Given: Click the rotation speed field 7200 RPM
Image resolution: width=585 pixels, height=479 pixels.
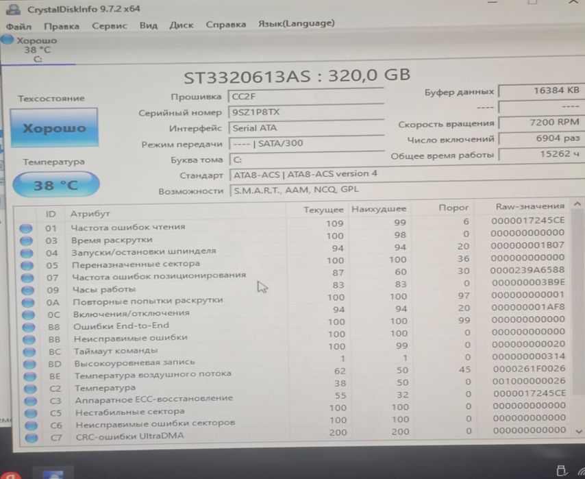Looking at the screenshot, I should pyautogui.click(x=541, y=123).
